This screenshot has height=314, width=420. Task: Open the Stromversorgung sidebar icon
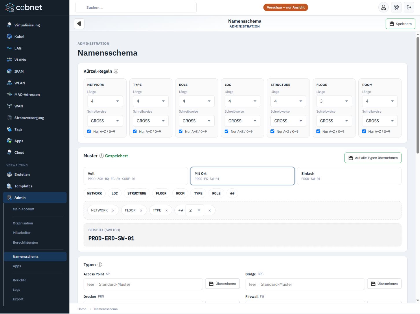(9, 117)
